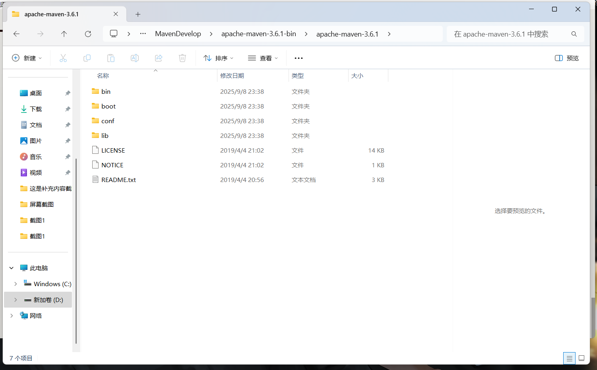Close the apache-maven-3.6.1 tab
Viewport: 597px width, 370px height.
(x=116, y=14)
